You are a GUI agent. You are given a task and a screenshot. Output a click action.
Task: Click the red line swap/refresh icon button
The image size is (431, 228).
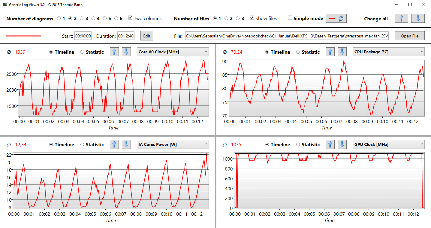pos(336,18)
